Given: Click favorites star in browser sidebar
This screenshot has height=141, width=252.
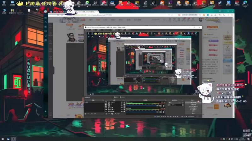Looking at the screenshot, I should [46, 22].
